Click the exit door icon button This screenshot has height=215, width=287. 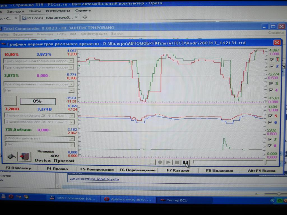[25, 156]
